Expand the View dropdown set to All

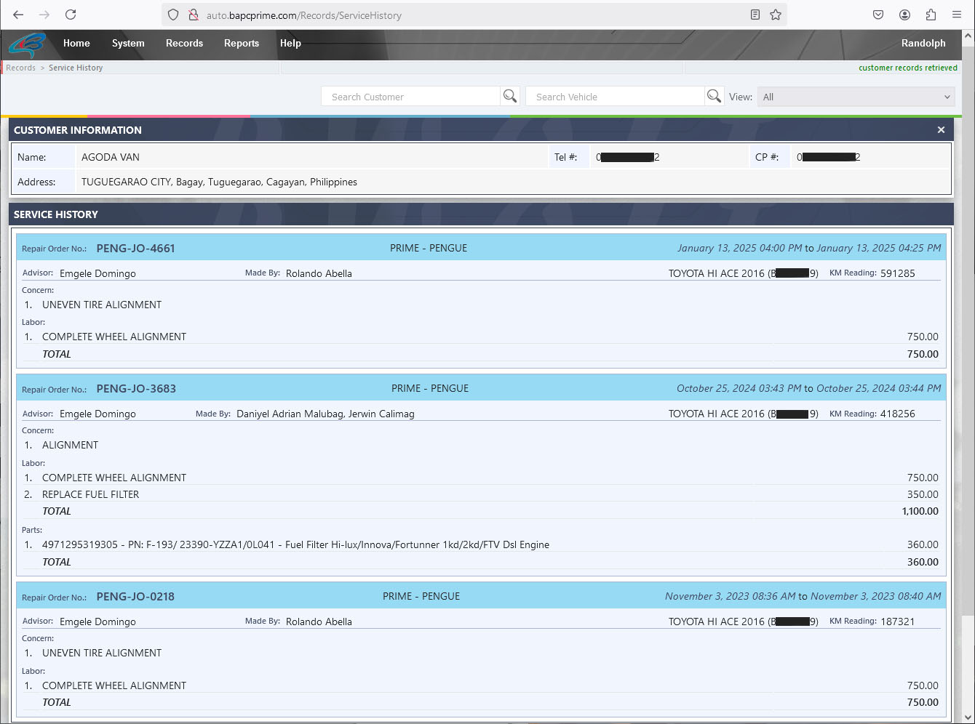tap(856, 97)
